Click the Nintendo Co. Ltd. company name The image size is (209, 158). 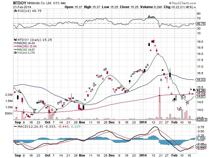pos(39,3)
